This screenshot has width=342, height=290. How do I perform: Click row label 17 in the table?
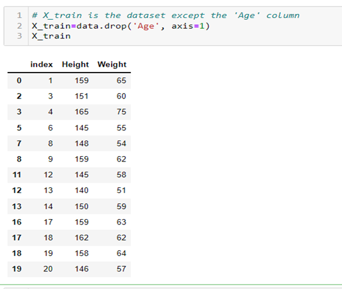[17, 238]
